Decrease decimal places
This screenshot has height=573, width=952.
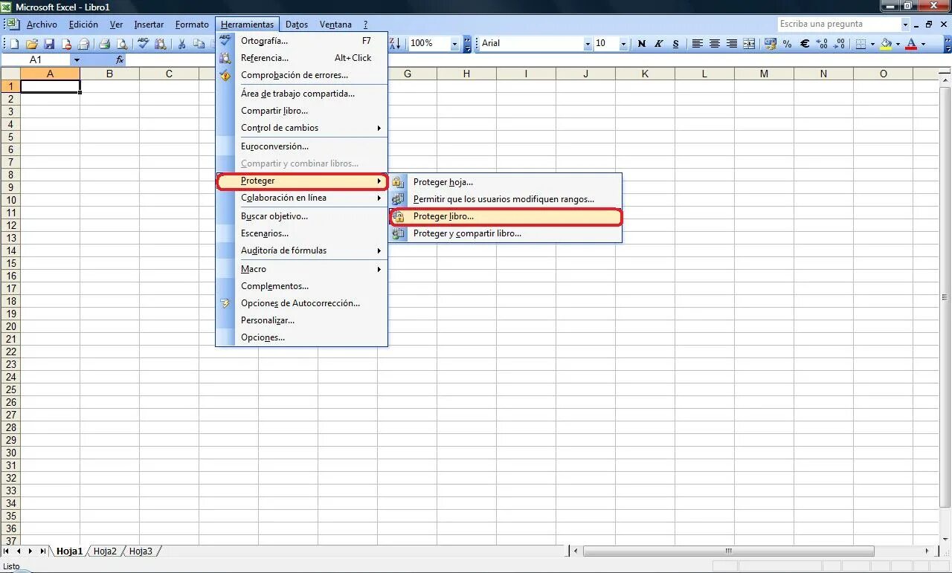(x=838, y=44)
